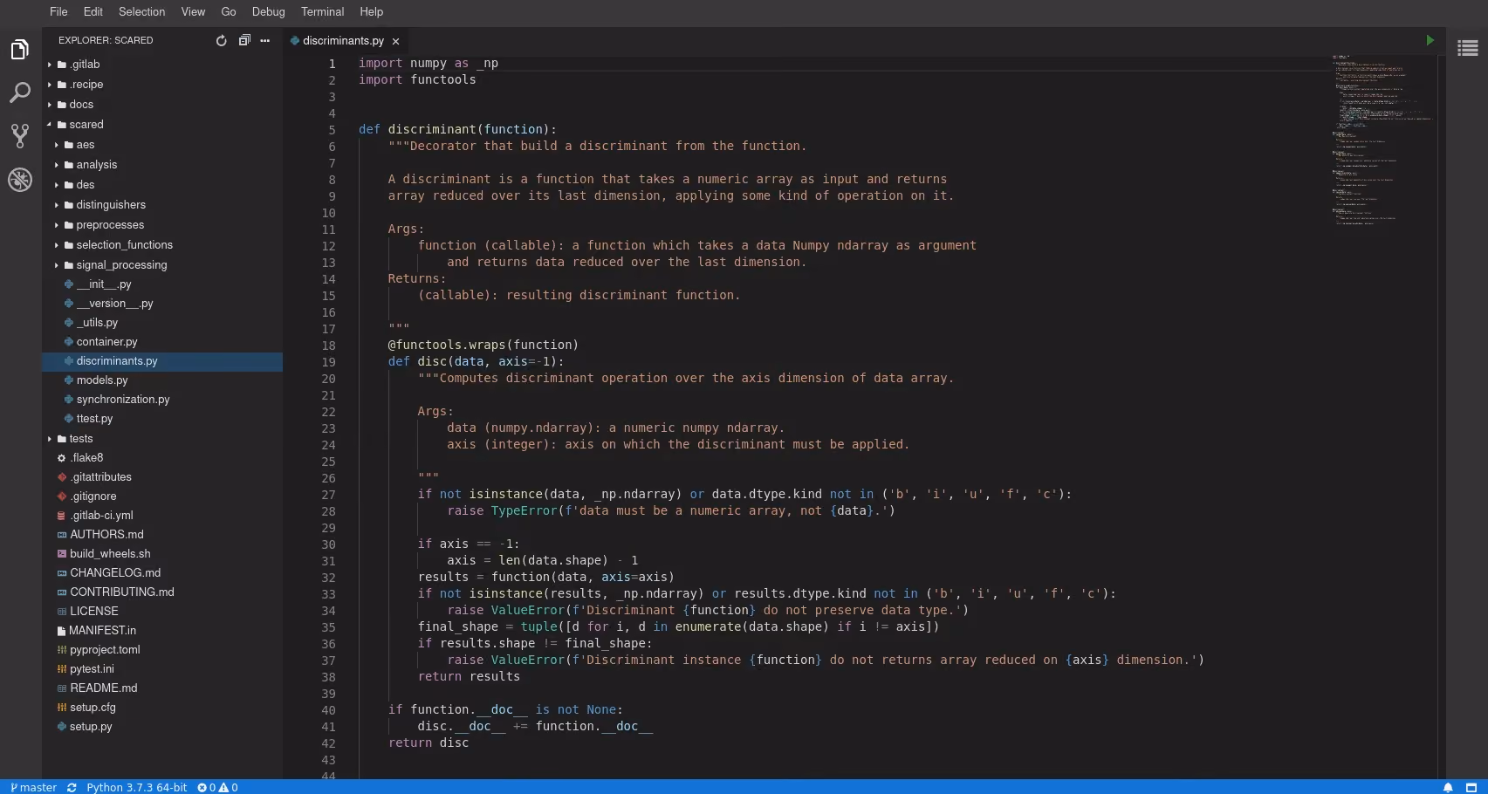Viewport: 1488px width, 794px height.
Task: Open setup.cfg file
Action: click(x=162, y=708)
